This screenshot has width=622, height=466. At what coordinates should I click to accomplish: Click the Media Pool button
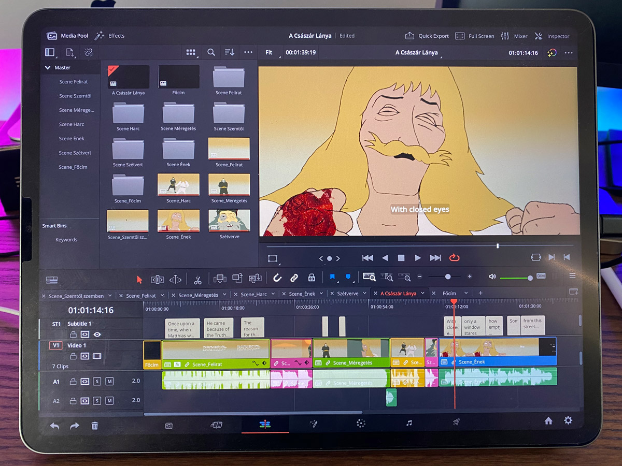(67, 36)
